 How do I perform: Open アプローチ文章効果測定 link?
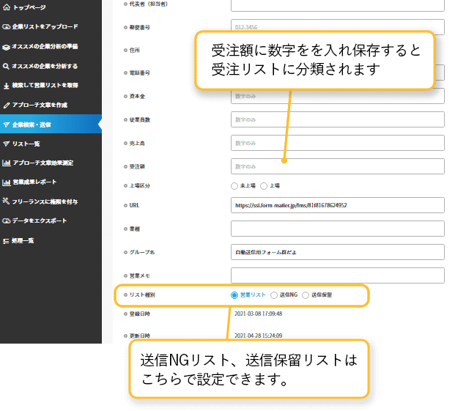43,163
